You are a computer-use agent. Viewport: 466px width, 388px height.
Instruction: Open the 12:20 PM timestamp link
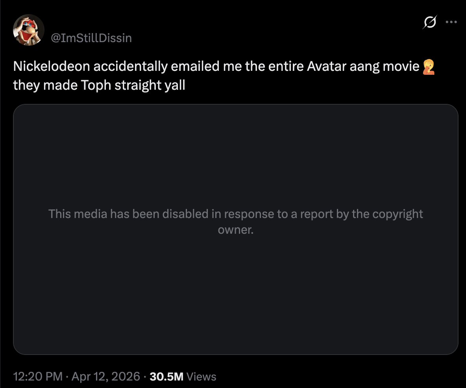(38, 377)
